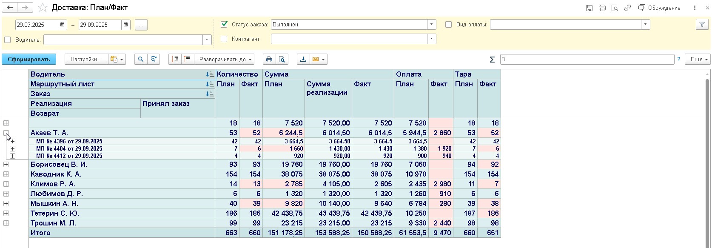Click the print icon in report toolbar
Image resolution: width=712 pixels, height=248 pixels.
269,60
